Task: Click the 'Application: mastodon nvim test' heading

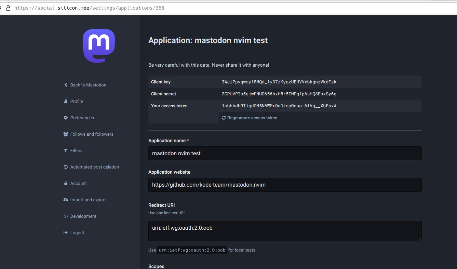Action: pos(208,40)
